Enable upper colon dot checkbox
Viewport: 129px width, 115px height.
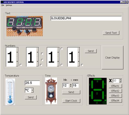42,54
